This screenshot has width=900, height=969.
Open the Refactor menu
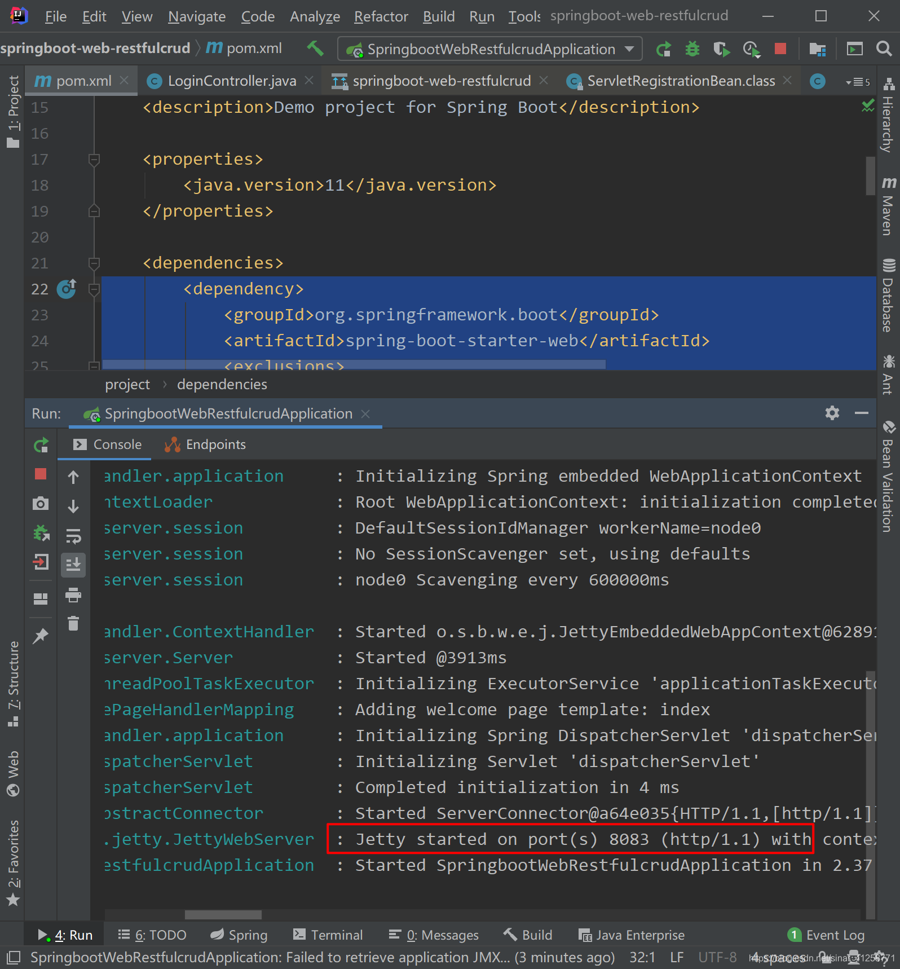(x=381, y=17)
